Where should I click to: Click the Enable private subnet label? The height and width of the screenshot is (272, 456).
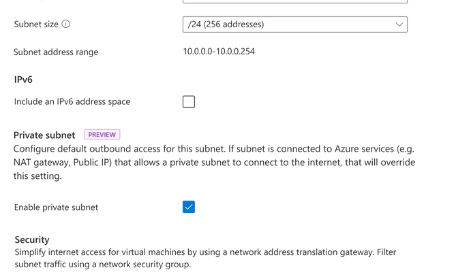pyautogui.click(x=56, y=207)
